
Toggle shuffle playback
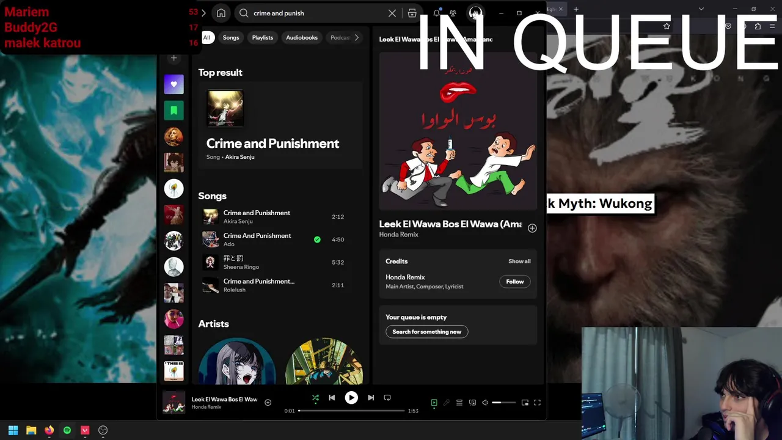[x=315, y=398]
